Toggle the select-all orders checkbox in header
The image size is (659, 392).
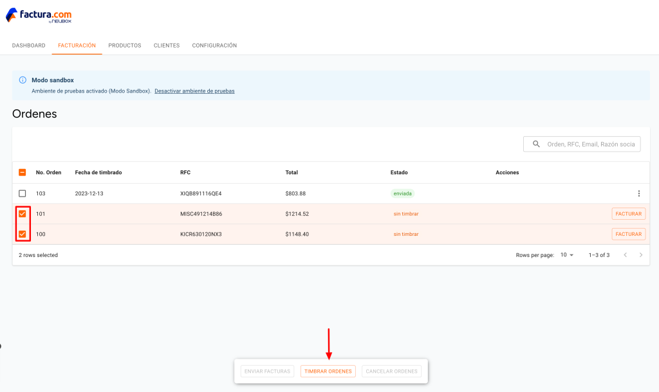[23, 172]
